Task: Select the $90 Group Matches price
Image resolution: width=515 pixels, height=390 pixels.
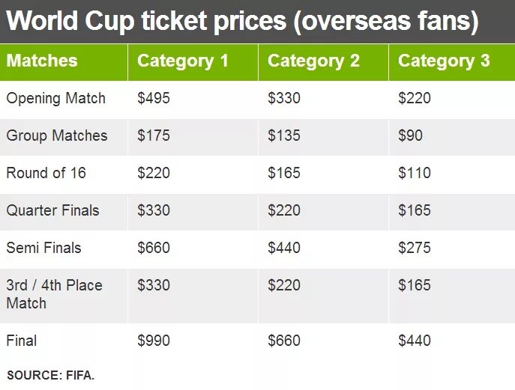Action: coord(410,135)
